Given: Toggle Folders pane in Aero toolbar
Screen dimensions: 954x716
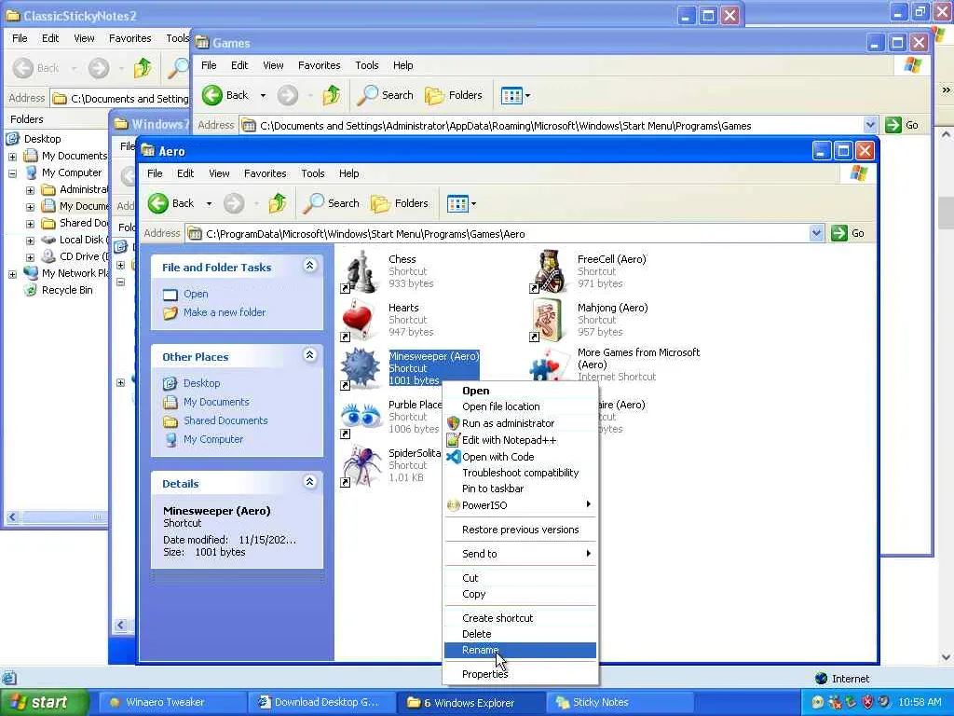Looking at the screenshot, I should point(400,203).
